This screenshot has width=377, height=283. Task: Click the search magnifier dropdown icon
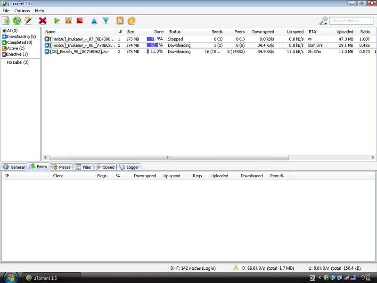pyautogui.click(x=323, y=21)
